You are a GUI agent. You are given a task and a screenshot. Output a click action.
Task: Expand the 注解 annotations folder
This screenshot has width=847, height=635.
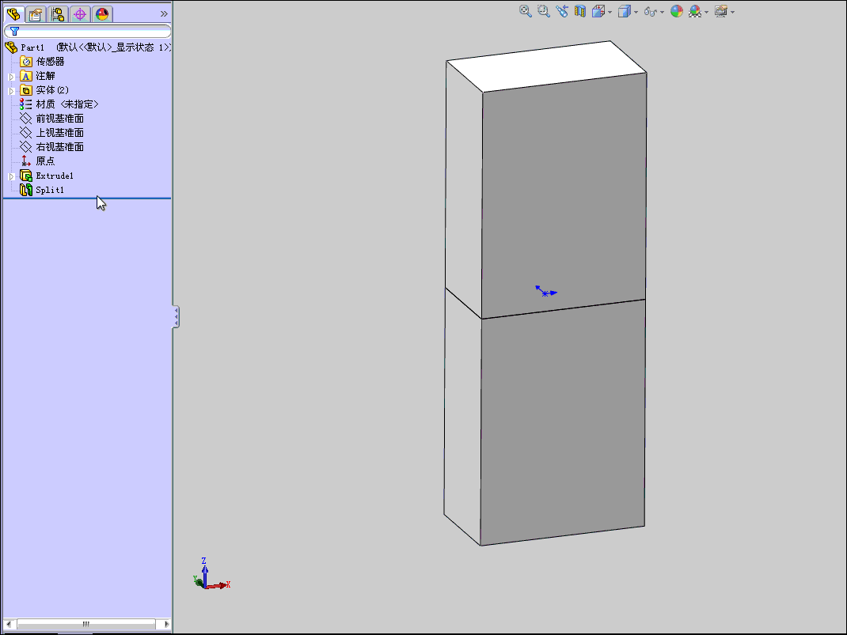coord(11,77)
